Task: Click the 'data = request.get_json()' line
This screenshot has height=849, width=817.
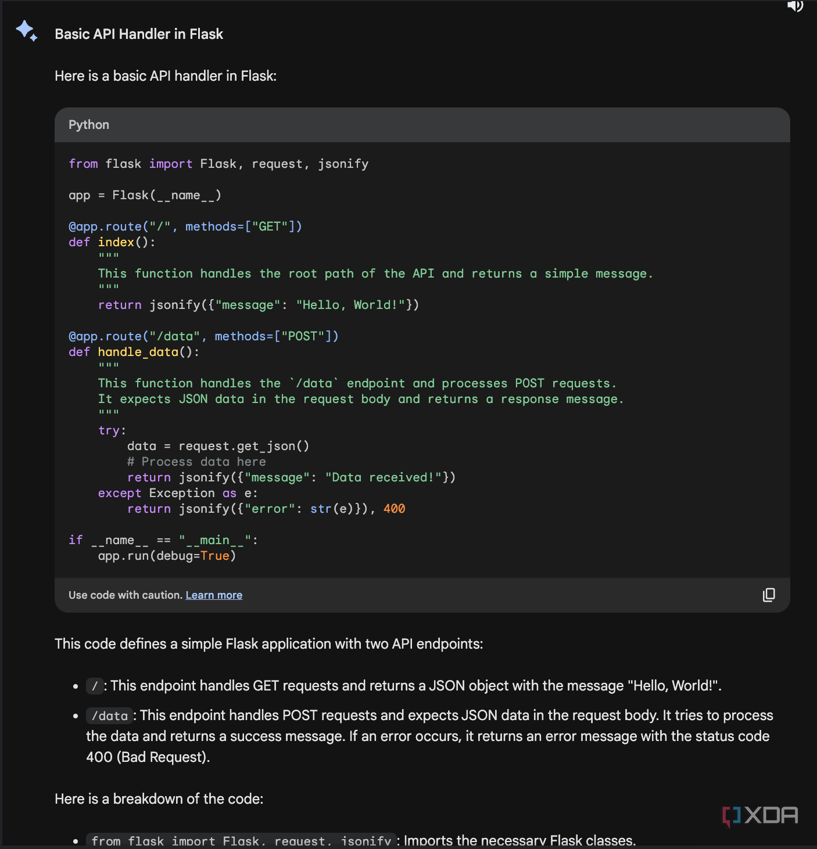Action: pos(218,446)
